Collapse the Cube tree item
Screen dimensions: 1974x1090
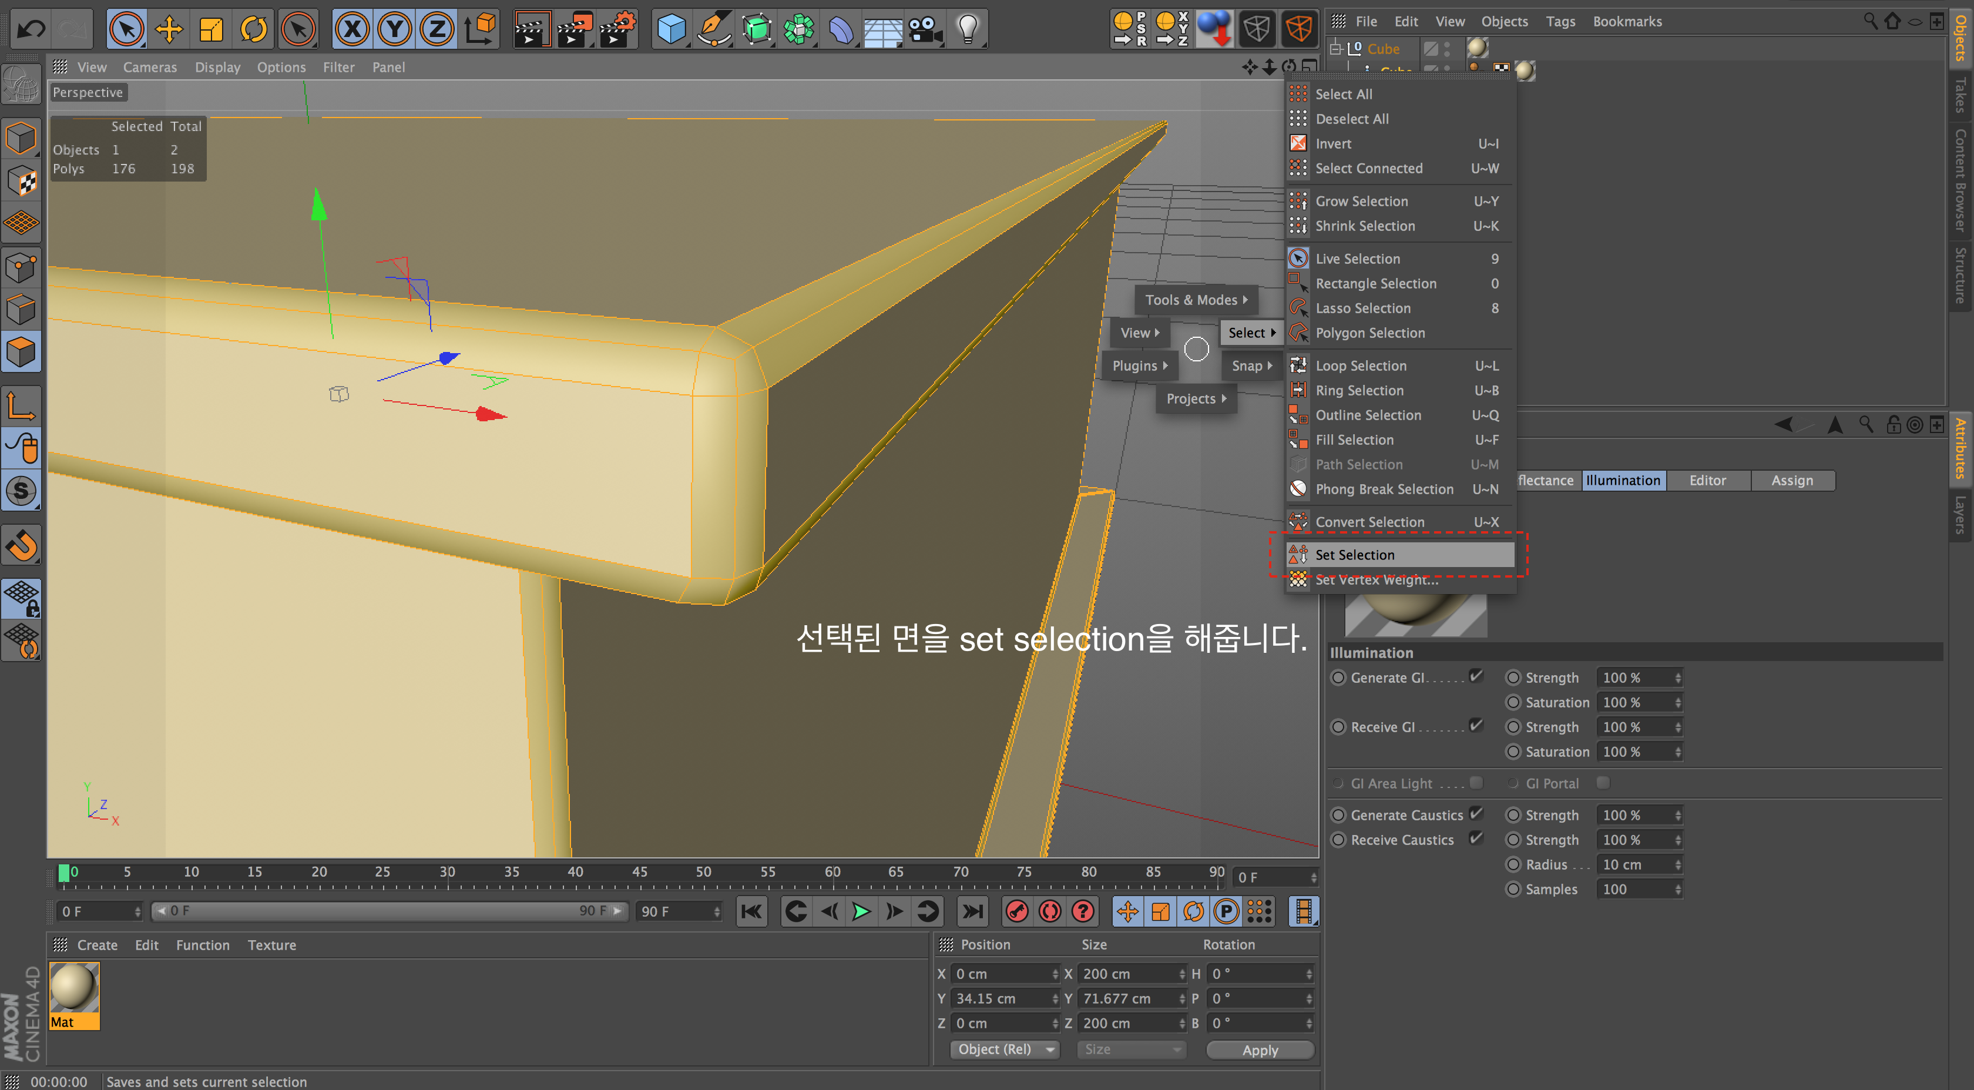pyautogui.click(x=1335, y=48)
